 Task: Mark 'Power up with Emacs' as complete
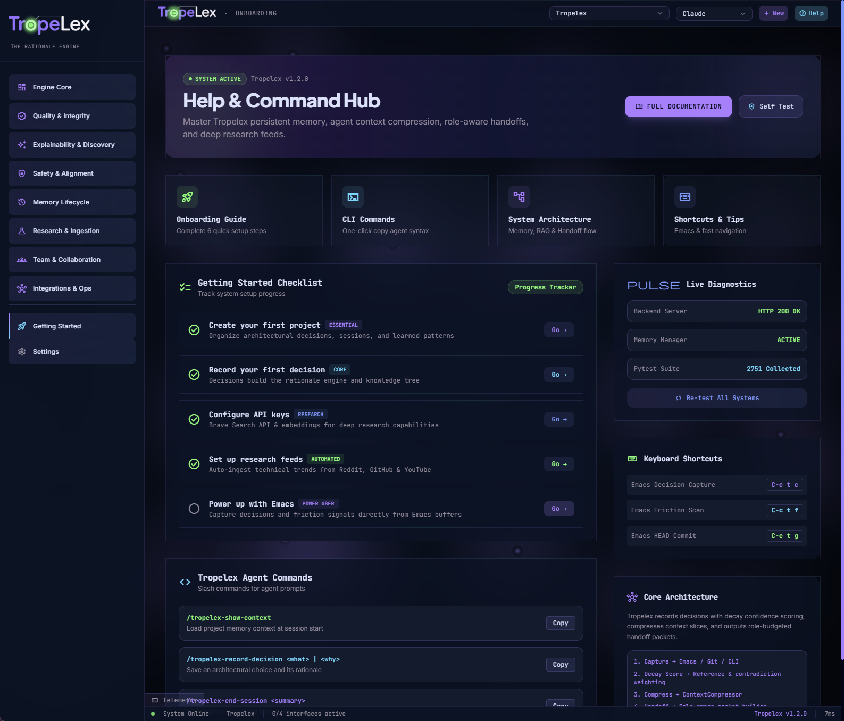[x=194, y=509]
